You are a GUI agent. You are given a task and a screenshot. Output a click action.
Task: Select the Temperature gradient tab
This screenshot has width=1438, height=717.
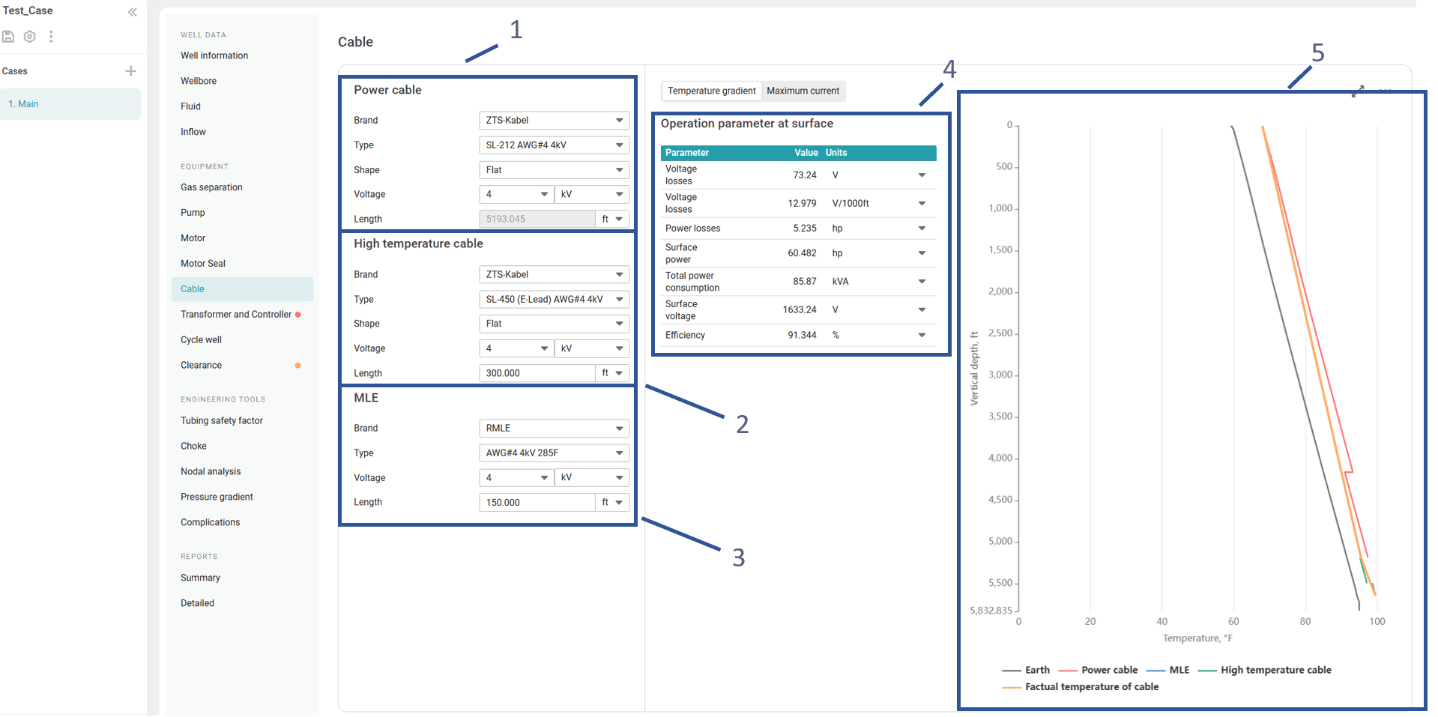711,91
